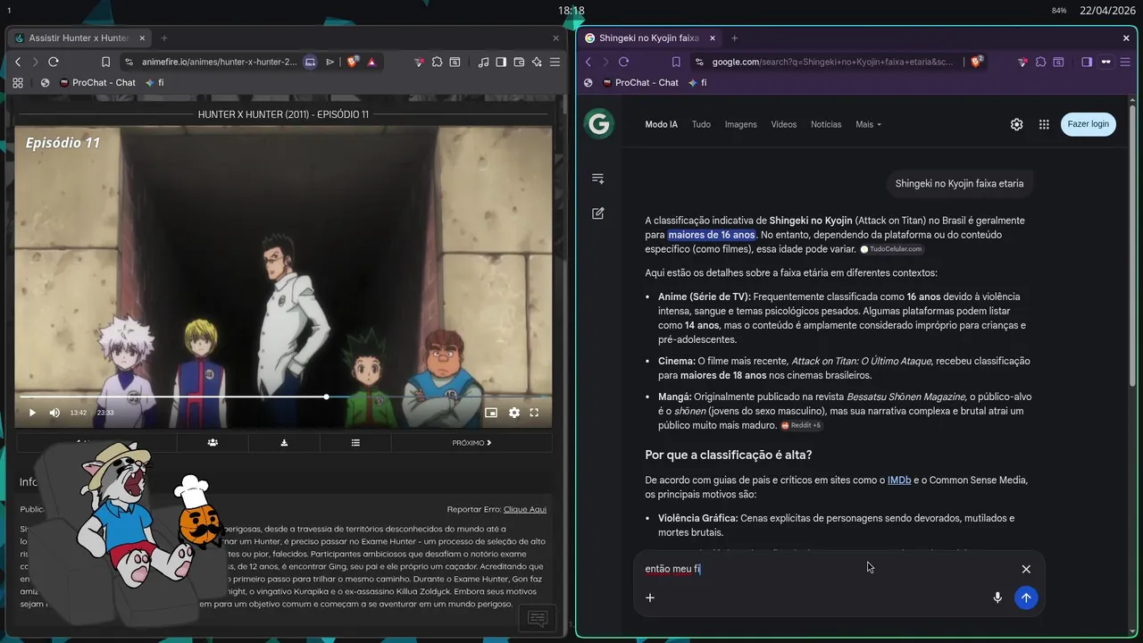Reload the animefire.io page
Image resolution: width=1143 pixels, height=643 pixels.
54,62
